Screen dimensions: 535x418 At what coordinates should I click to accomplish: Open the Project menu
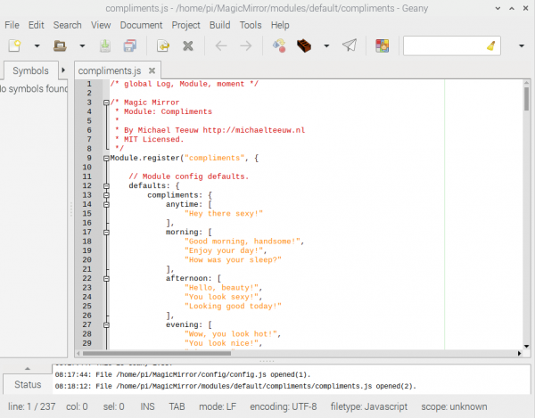186,25
